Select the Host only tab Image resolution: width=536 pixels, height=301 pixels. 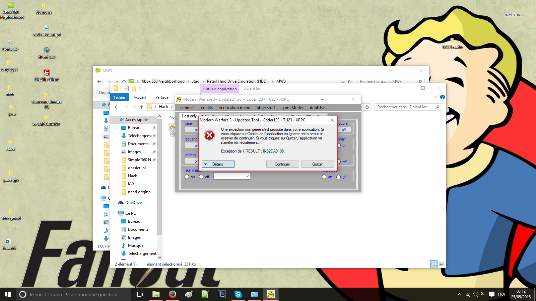tap(189, 116)
